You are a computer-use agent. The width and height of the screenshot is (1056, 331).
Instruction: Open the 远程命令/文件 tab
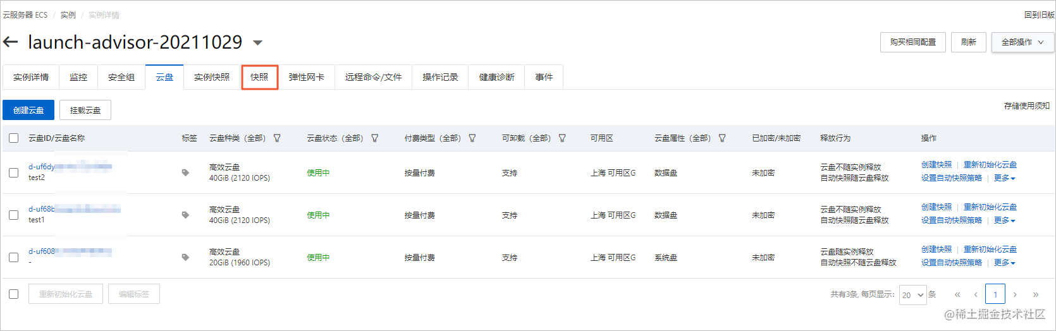(x=374, y=77)
